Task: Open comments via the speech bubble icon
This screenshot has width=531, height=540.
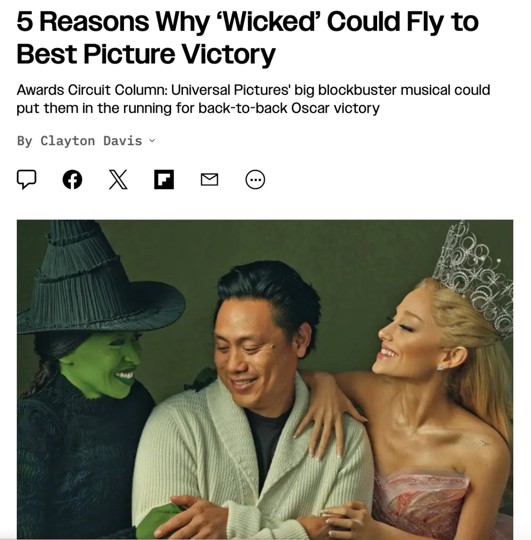Action: point(27,180)
